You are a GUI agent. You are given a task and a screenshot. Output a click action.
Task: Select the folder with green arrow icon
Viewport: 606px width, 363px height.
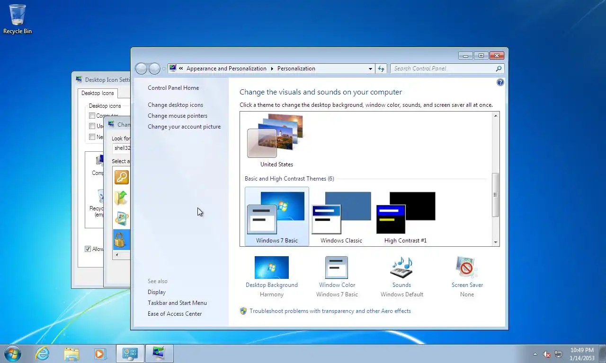[122, 198]
